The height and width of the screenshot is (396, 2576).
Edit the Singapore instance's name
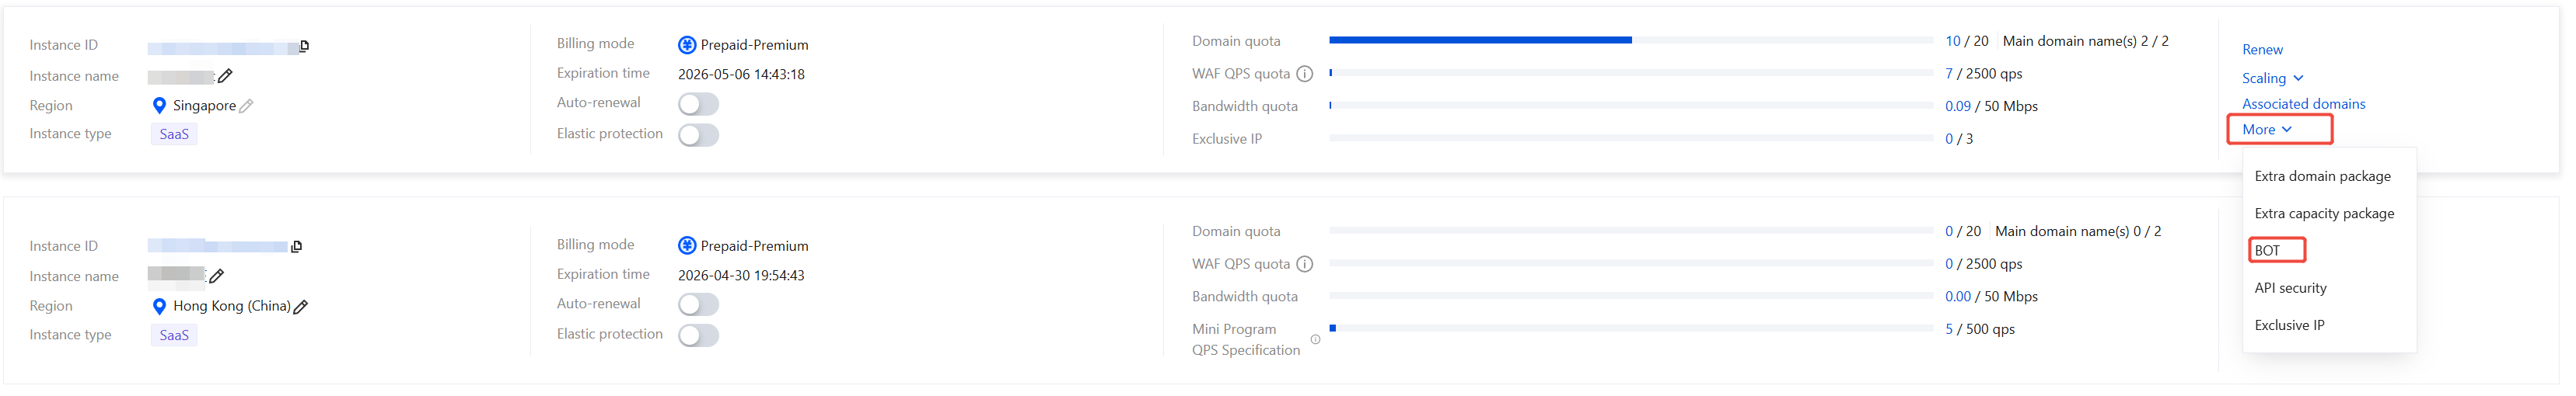point(225,76)
